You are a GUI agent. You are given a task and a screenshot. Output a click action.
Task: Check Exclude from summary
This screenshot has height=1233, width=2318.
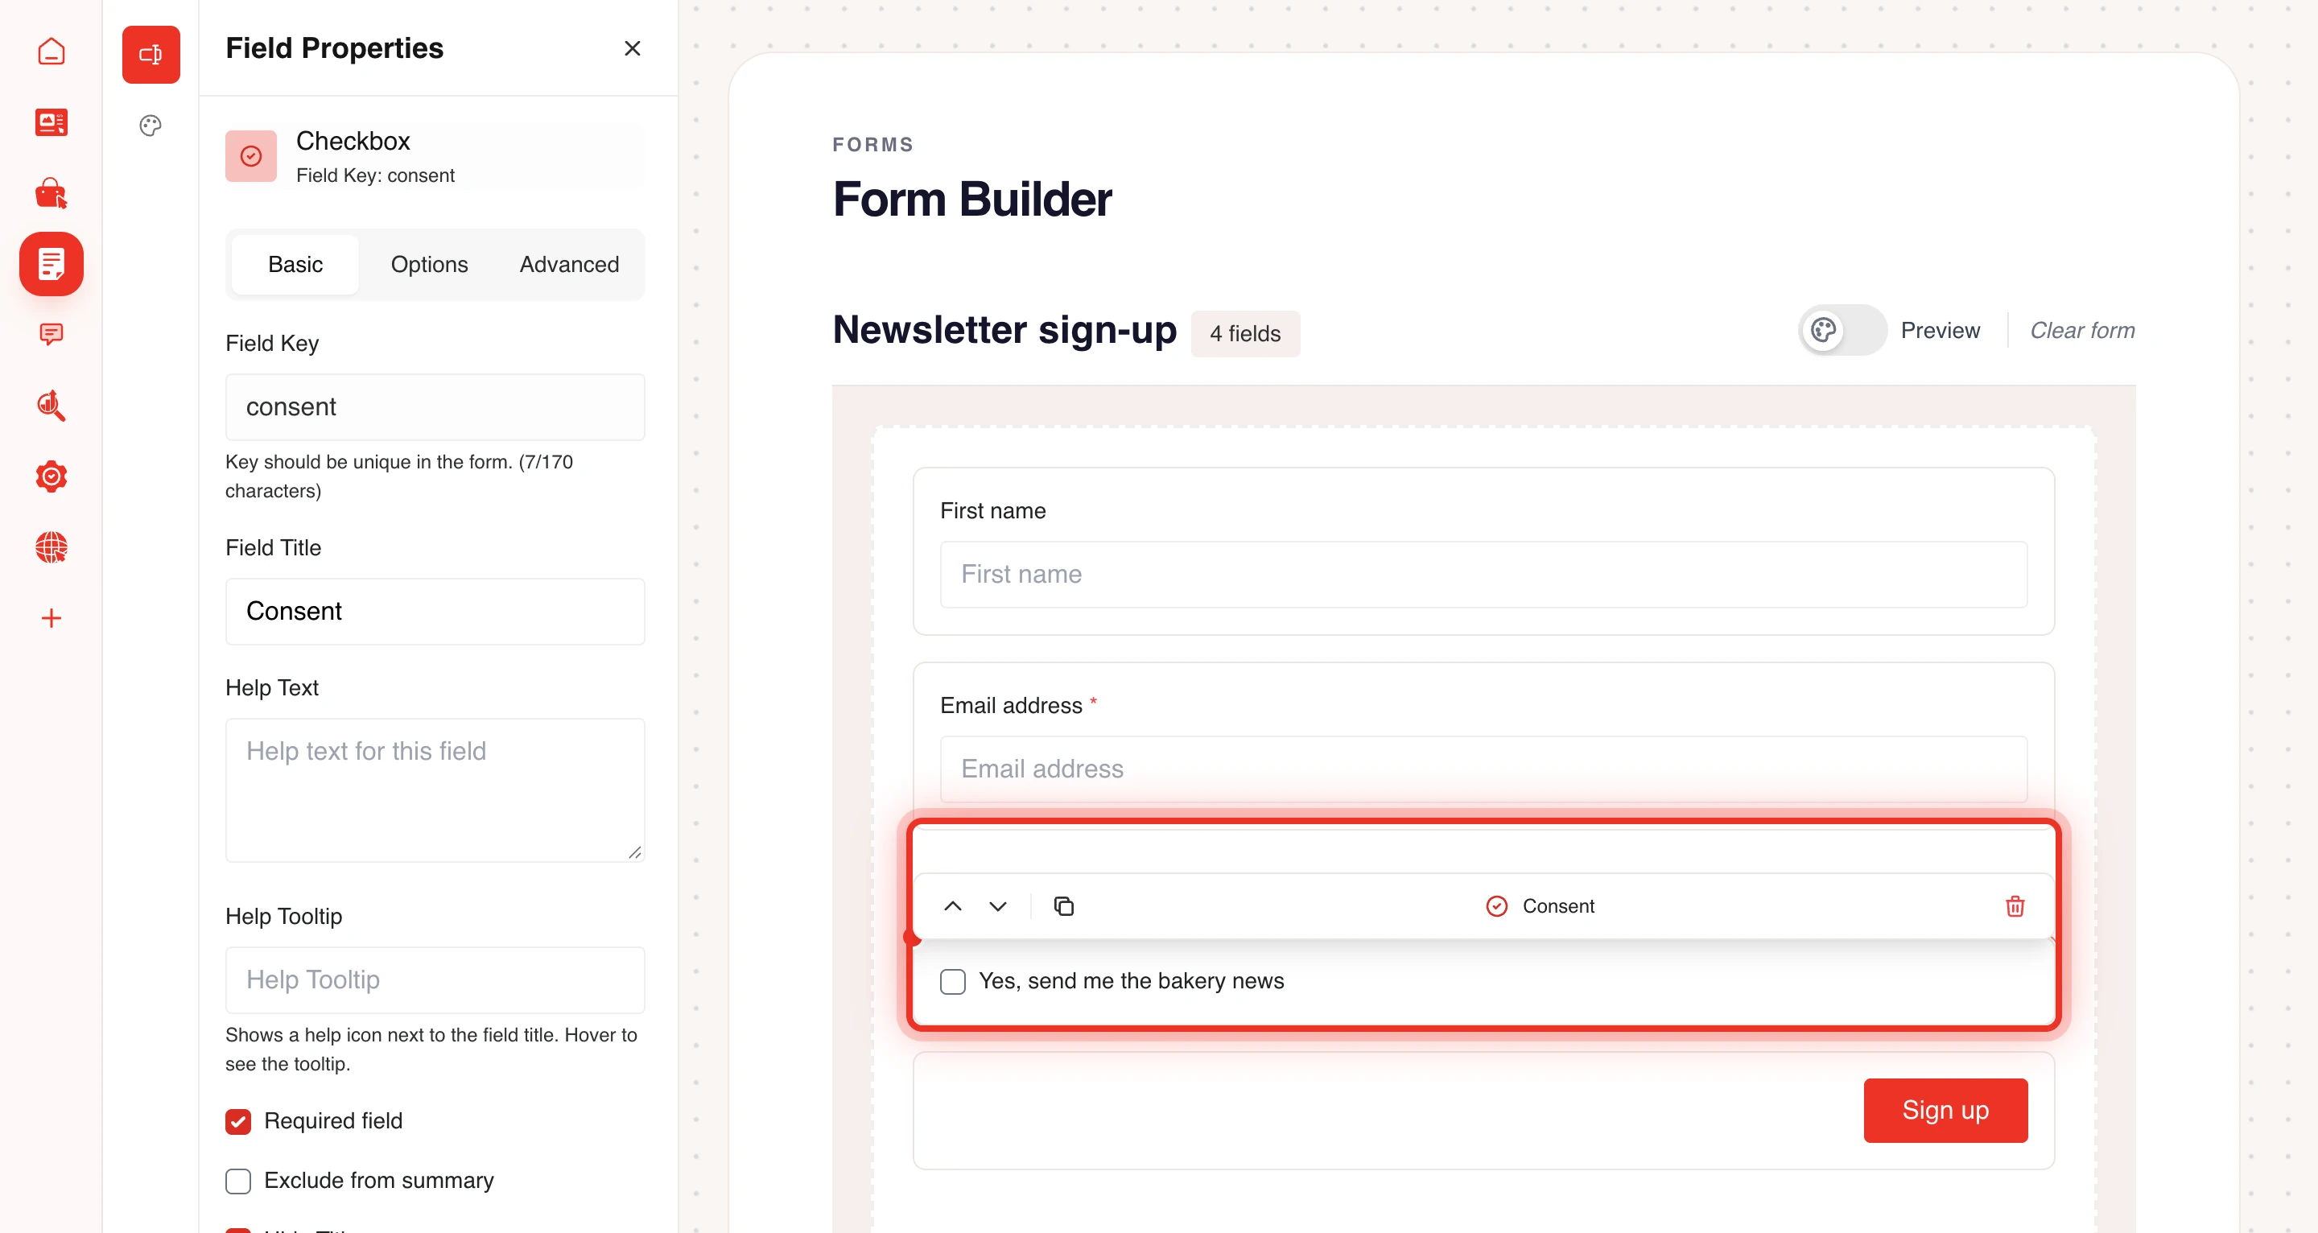pyautogui.click(x=238, y=1181)
